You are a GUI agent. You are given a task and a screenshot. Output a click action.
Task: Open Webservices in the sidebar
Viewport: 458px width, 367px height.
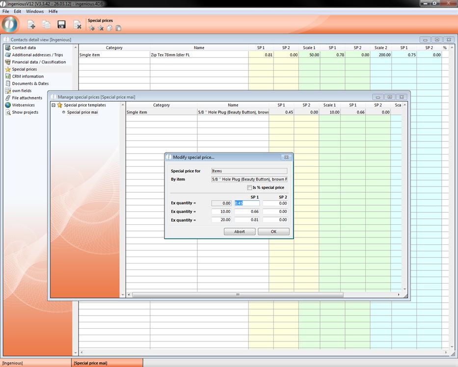[25, 105]
